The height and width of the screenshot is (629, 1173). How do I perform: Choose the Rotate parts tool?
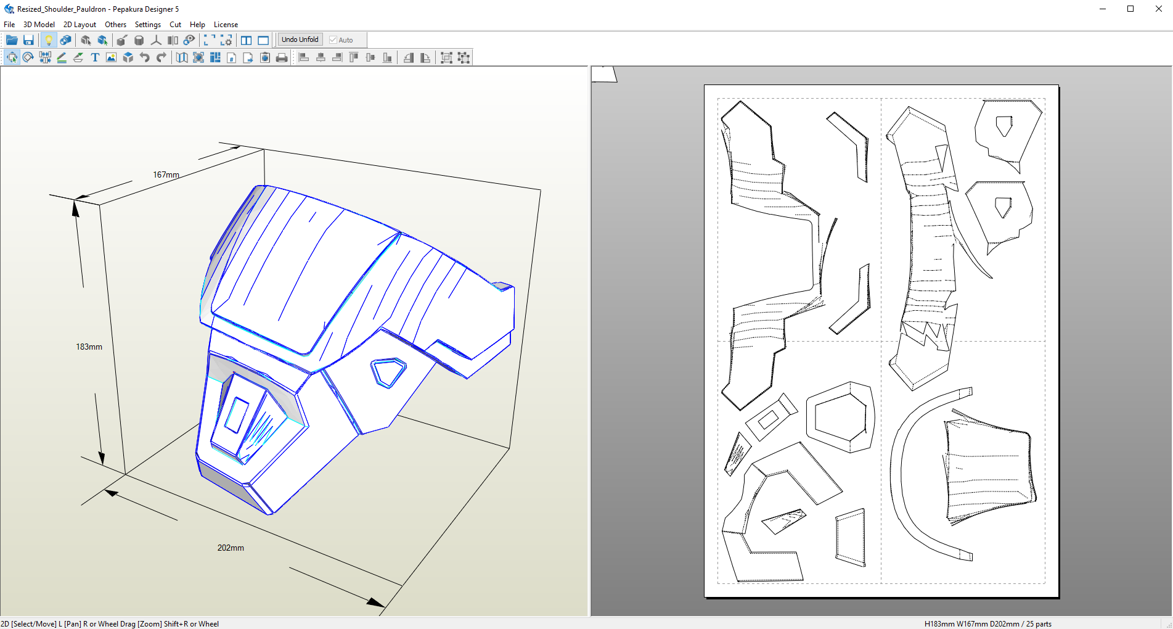[28, 57]
